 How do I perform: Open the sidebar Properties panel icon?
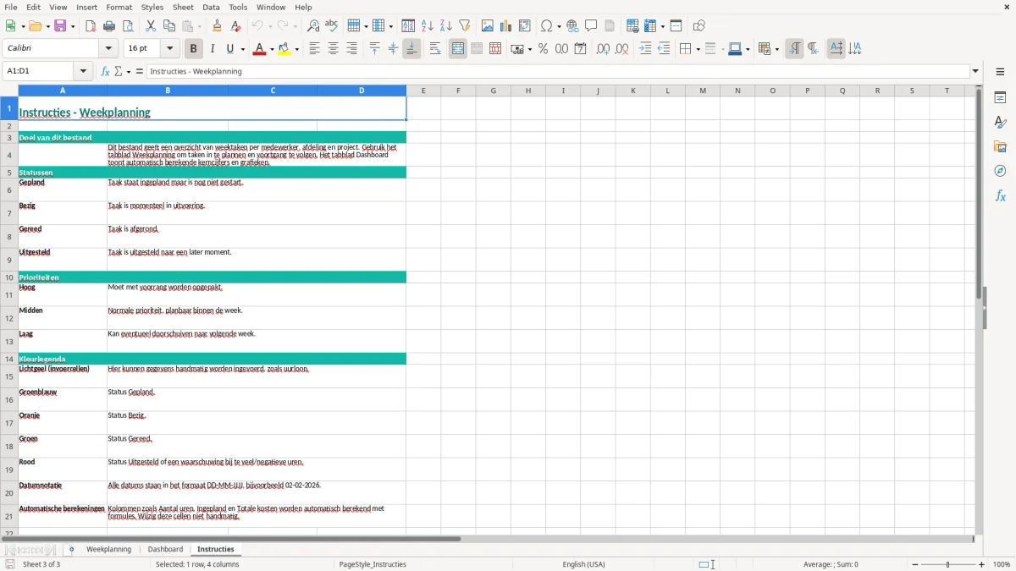1000,97
